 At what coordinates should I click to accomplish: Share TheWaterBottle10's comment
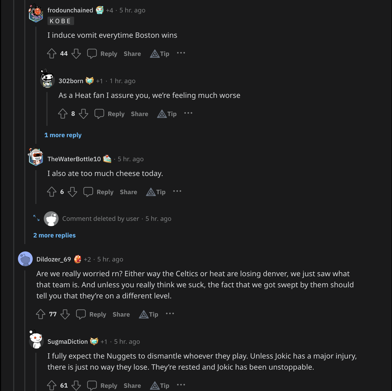(x=128, y=192)
